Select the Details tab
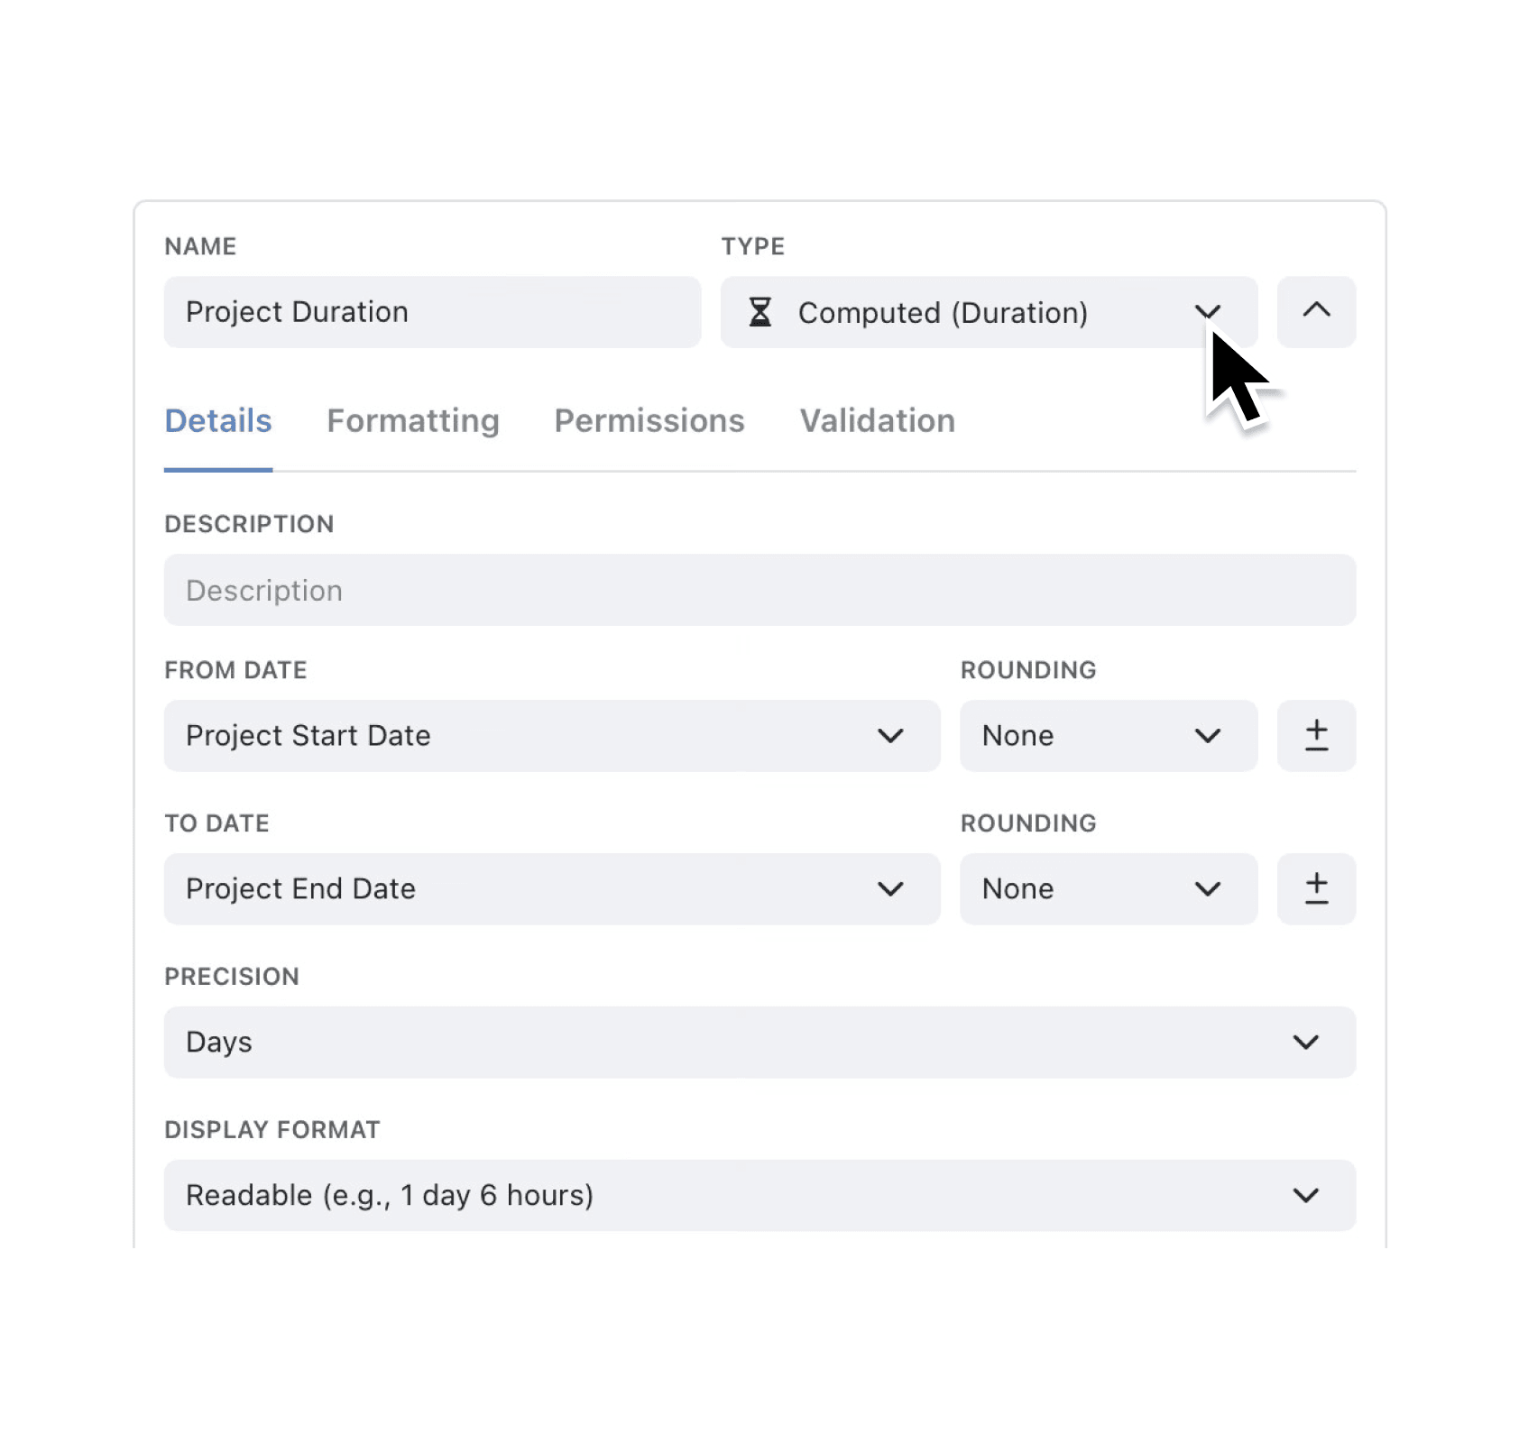 tap(217, 420)
